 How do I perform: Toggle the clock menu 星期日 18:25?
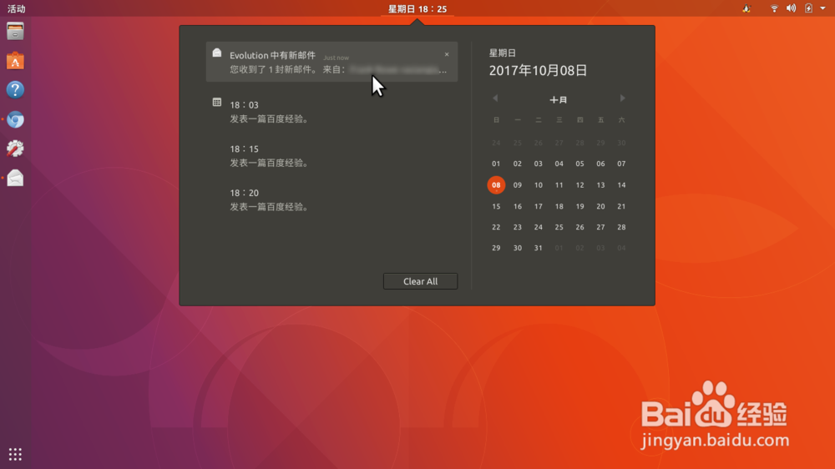tap(417, 8)
